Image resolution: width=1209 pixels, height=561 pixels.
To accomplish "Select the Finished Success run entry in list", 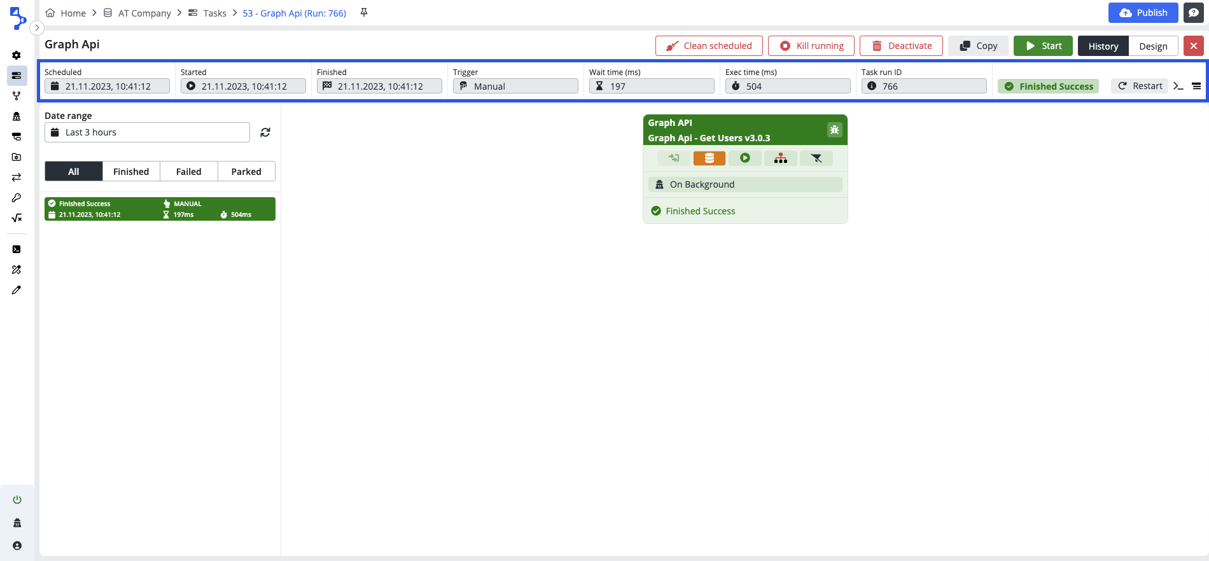I will click(x=160, y=209).
